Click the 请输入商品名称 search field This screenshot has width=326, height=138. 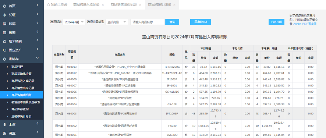pyautogui.click(x=148, y=22)
